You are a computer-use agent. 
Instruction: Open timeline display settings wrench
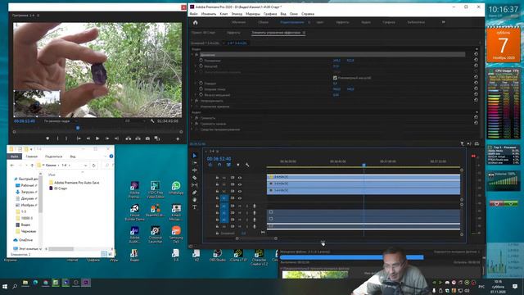[x=247, y=165]
